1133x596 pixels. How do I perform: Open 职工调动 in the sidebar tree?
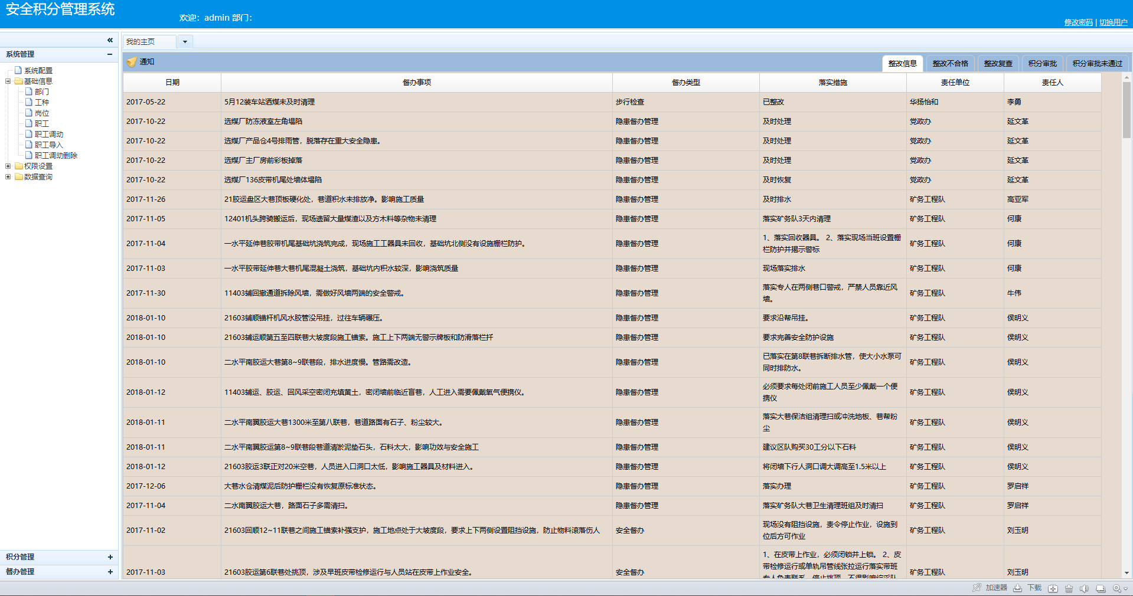click(x=48, y=135)
